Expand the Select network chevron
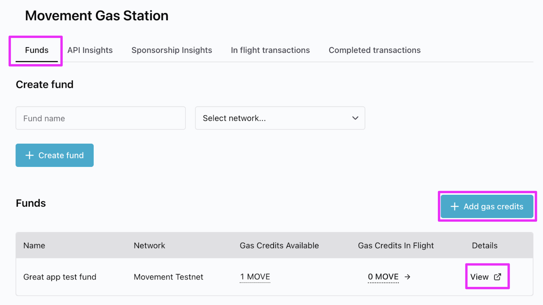The image size is (543, 305). [355, 118]
